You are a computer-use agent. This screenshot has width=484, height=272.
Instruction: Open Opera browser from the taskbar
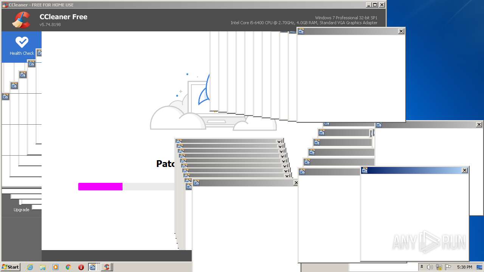[x=81, y=267]
